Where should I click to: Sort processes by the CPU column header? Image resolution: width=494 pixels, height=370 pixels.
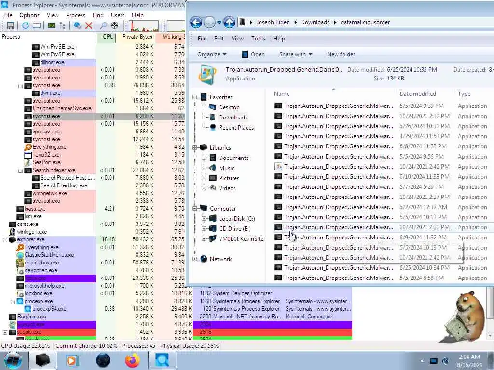coord(108,37)
